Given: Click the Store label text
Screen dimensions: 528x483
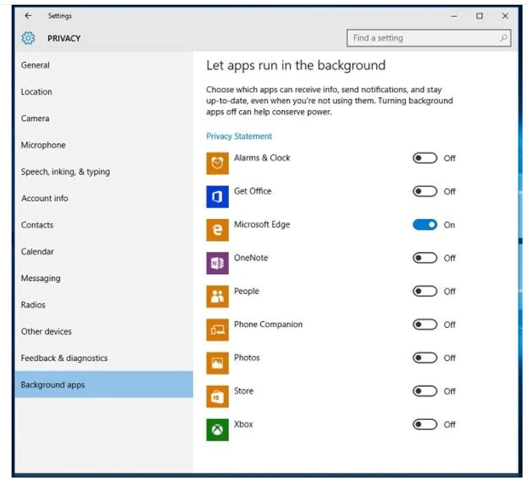Looking at the screenshot, I should [244, 391].
